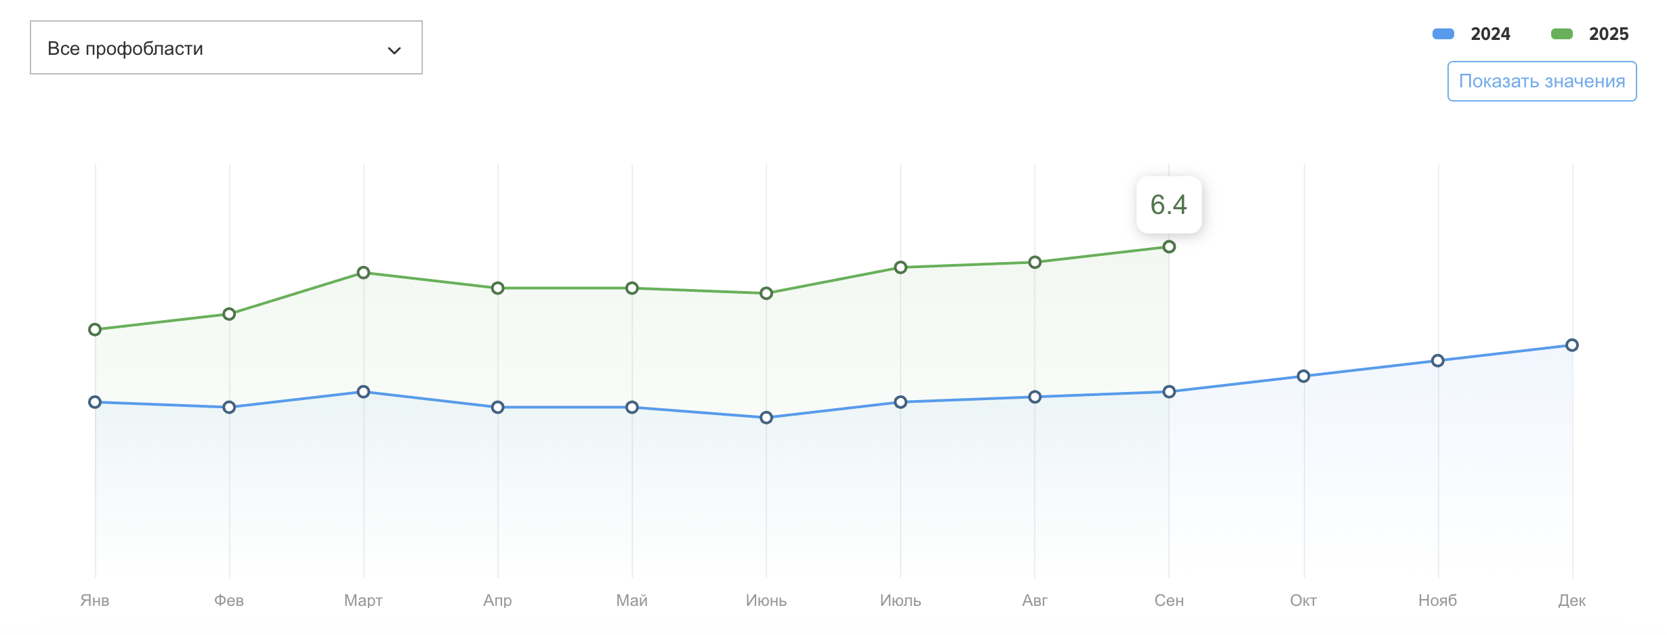Screen dimensions: 1667x635
Task: Click the "Янв" axis label
Action: click(95, 600)
